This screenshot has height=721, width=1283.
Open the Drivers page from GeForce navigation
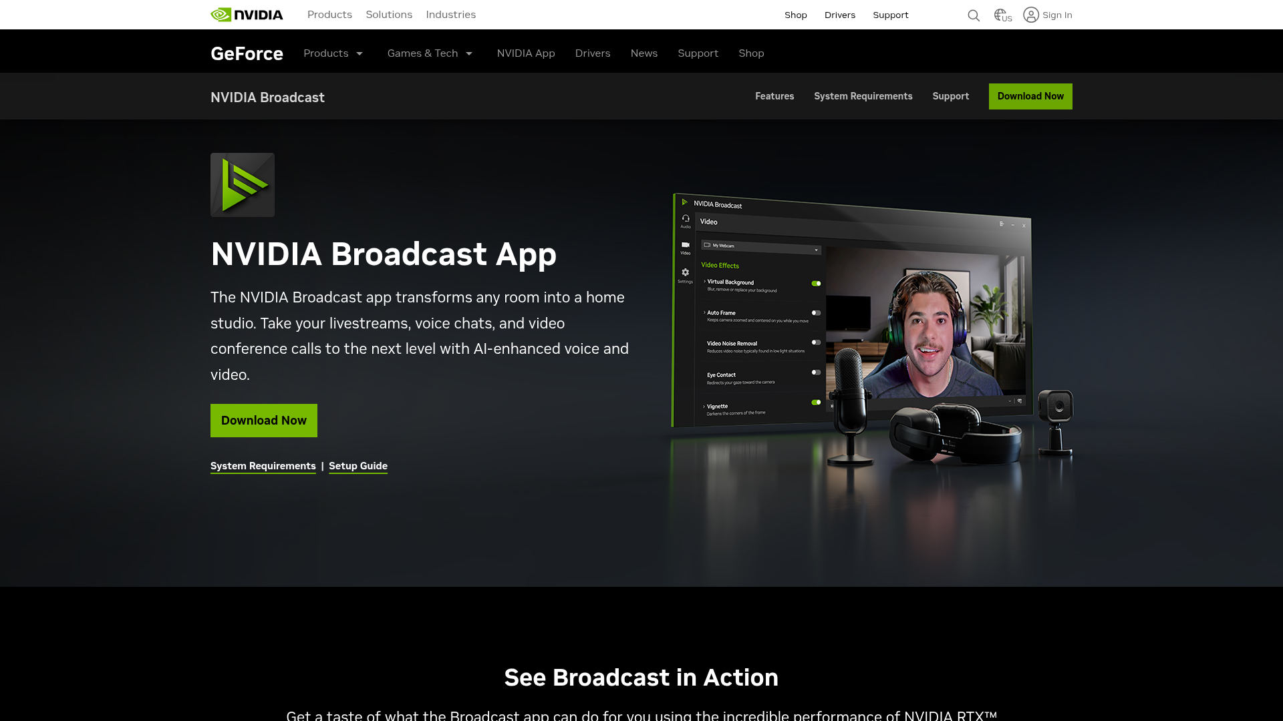[593, 53]
